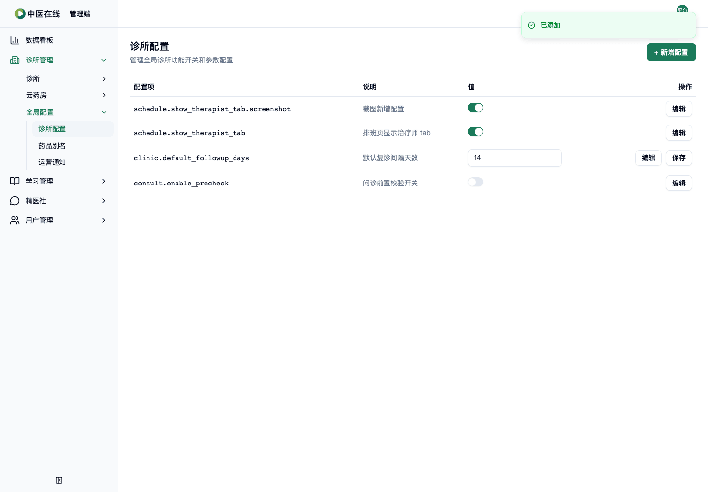Click the value field containing 14

[x=514, y=158]
